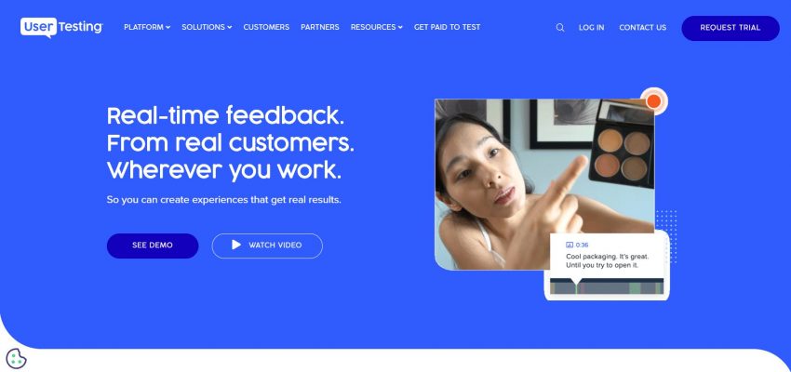Click the See Demo button
791x372 pixels.
tap(153, 246)
